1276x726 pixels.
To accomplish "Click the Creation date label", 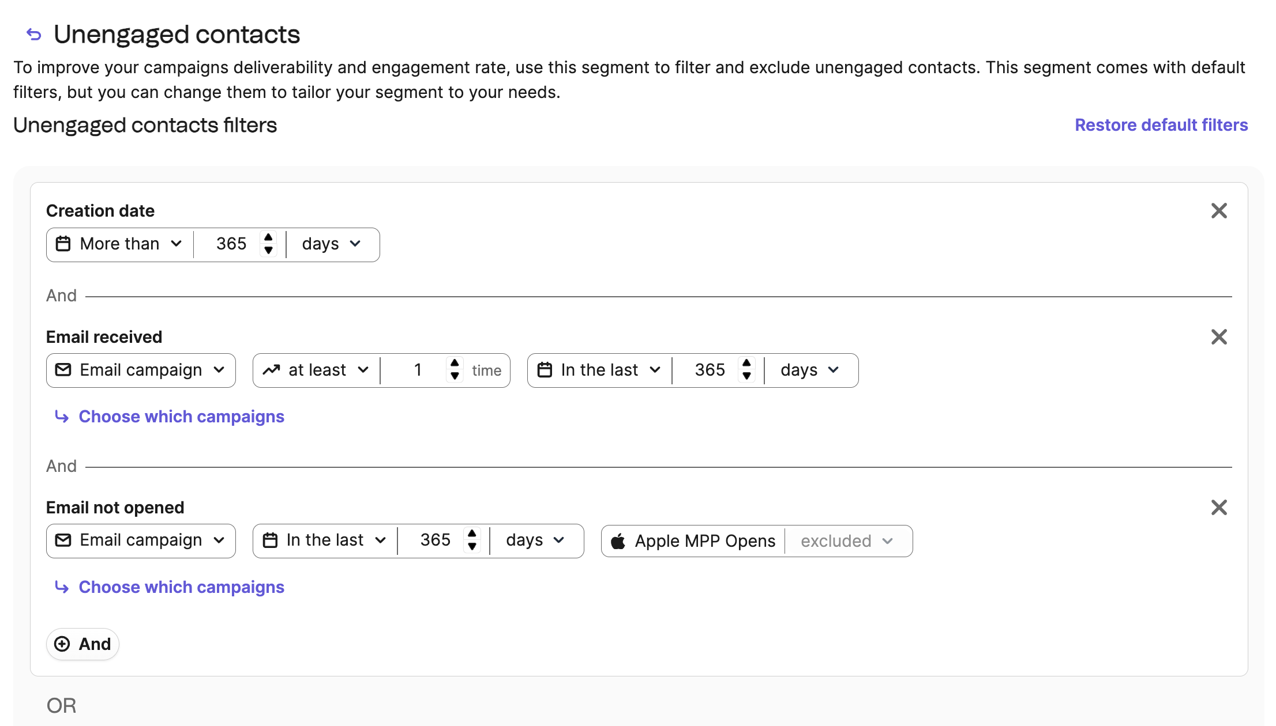I will pyautogui.click(x=100, y=211).
